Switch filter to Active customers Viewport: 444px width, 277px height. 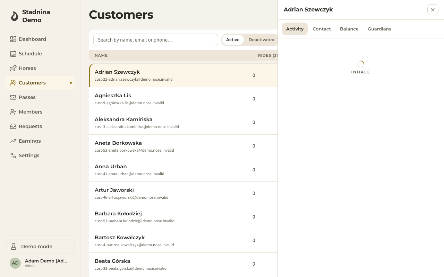pos(233,40)
